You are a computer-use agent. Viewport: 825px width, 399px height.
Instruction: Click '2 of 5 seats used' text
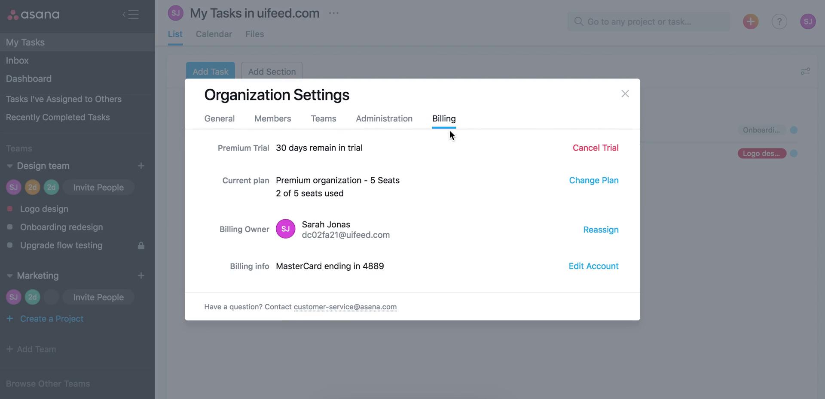tap(310, 193)
